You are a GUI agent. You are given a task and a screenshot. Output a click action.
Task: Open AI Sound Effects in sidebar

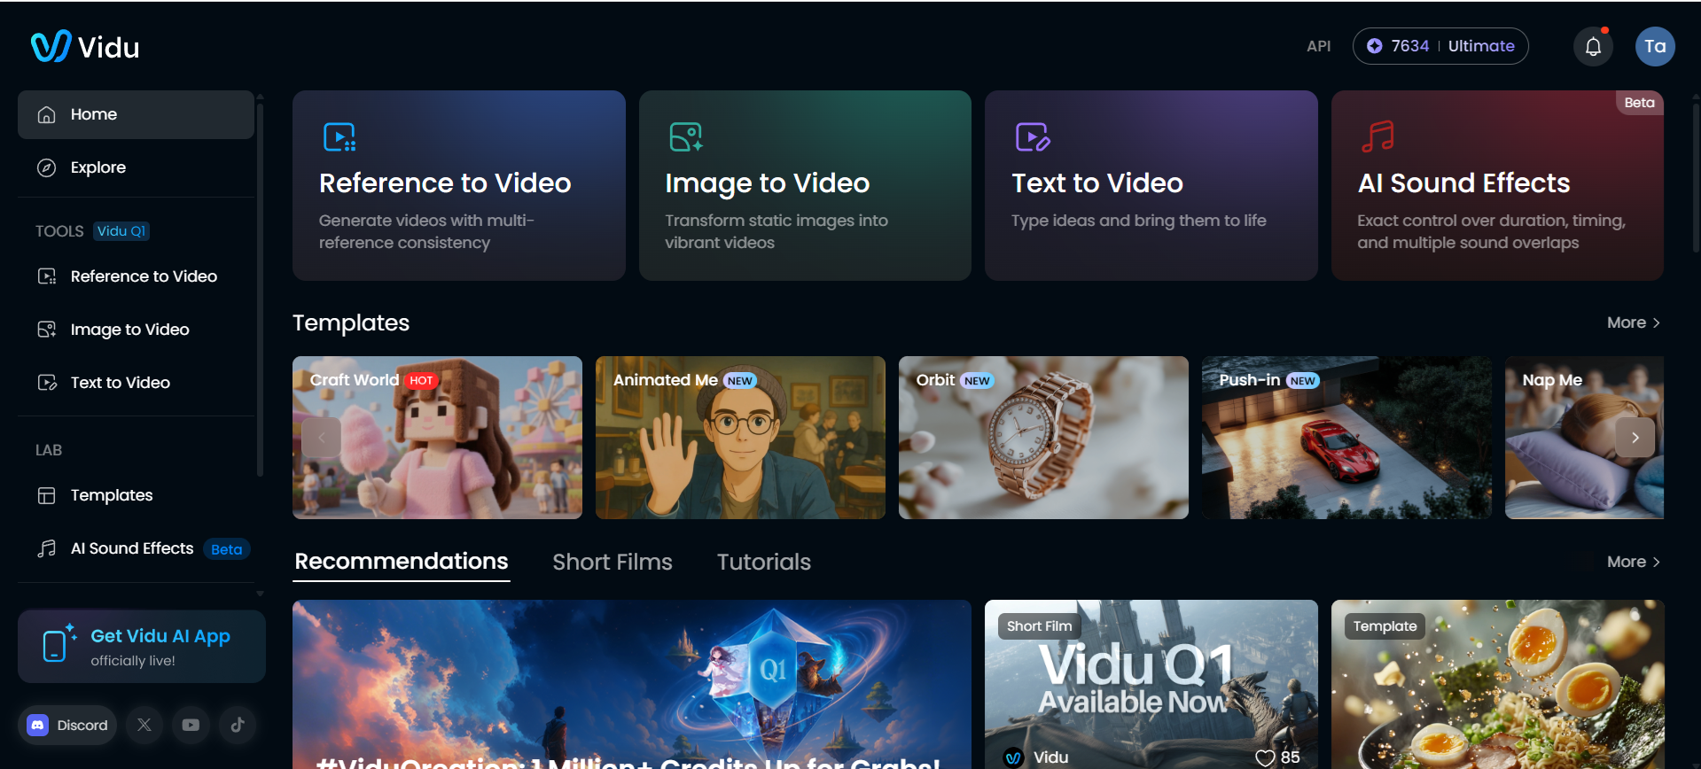coord(131,548)
